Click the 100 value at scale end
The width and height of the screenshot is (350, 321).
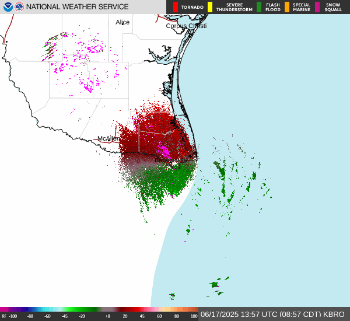(194, 316)
